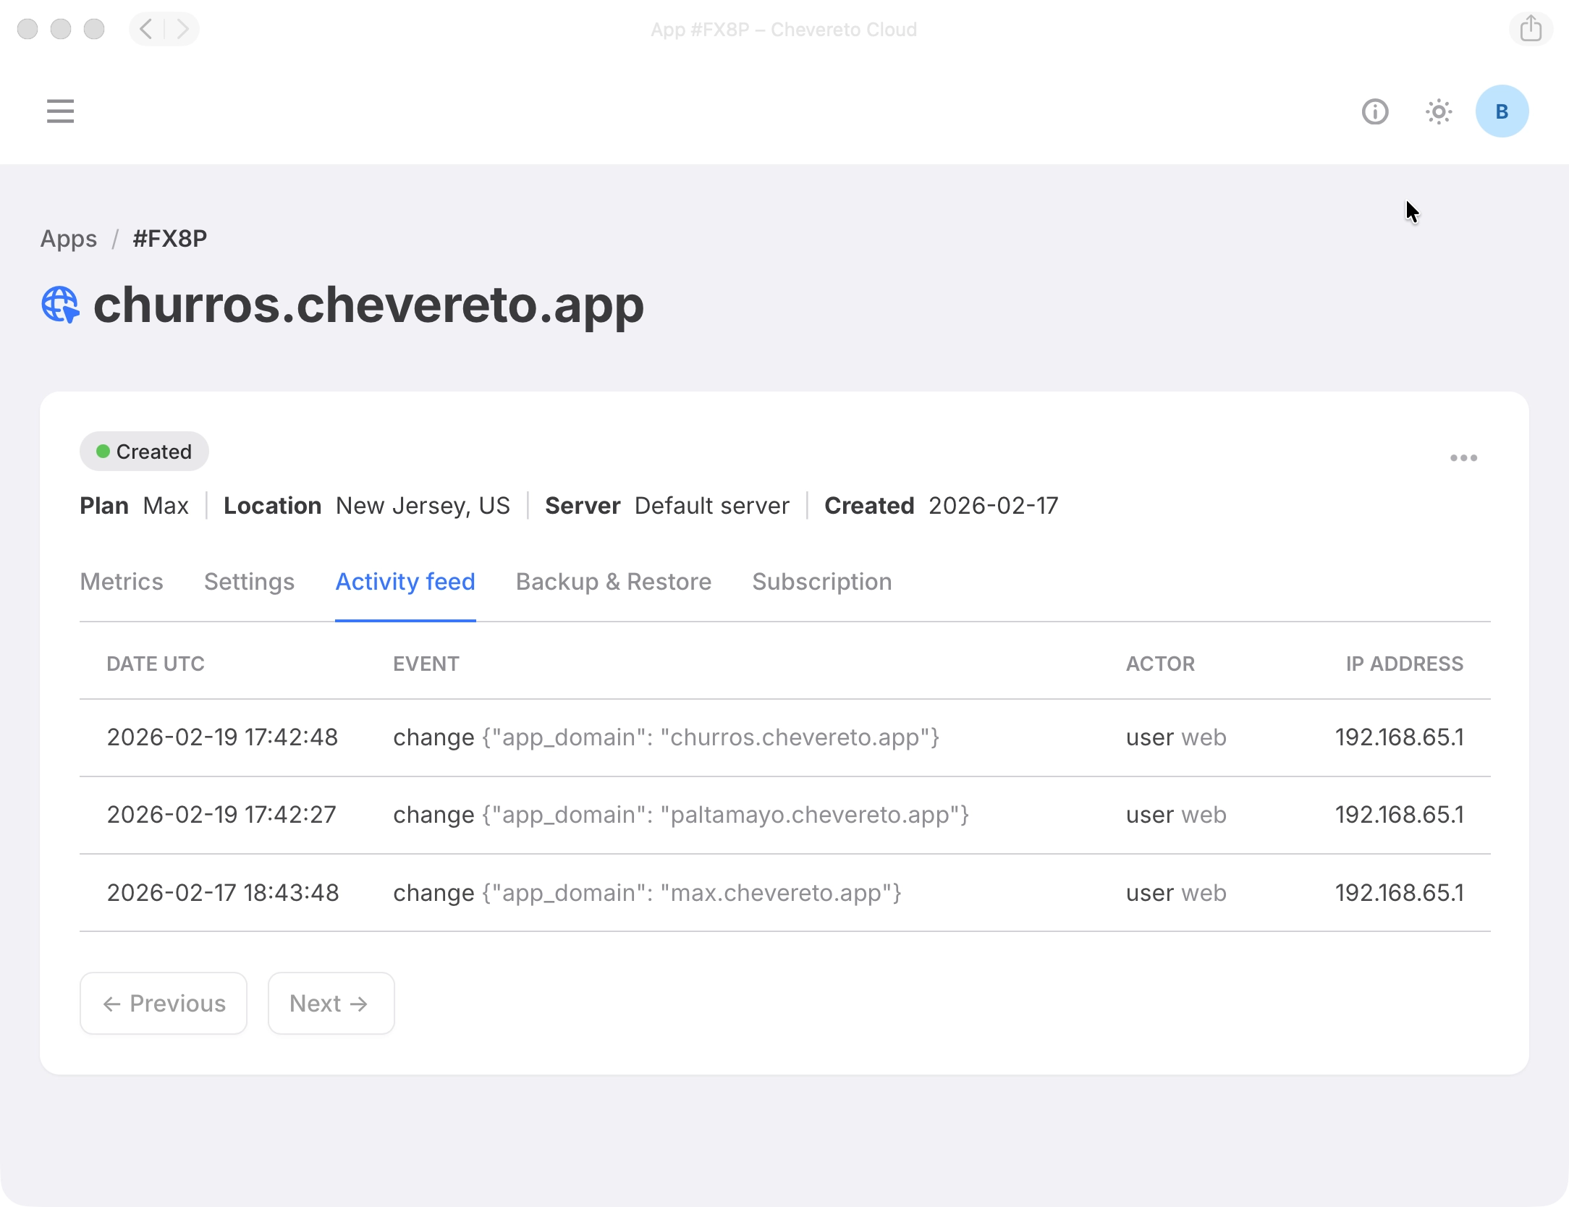Go back with the browser back arrow
Image resolution: width=1569 pixels, height=1207 pixels.
[x=147, y=29]
